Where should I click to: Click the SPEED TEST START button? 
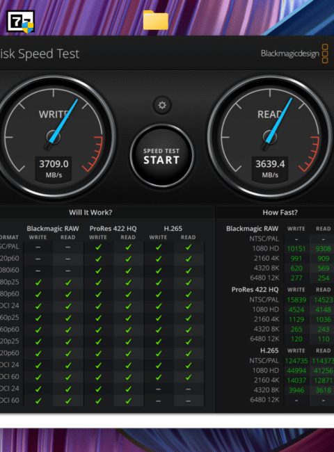pyautogui.click(x=162, y=156)
